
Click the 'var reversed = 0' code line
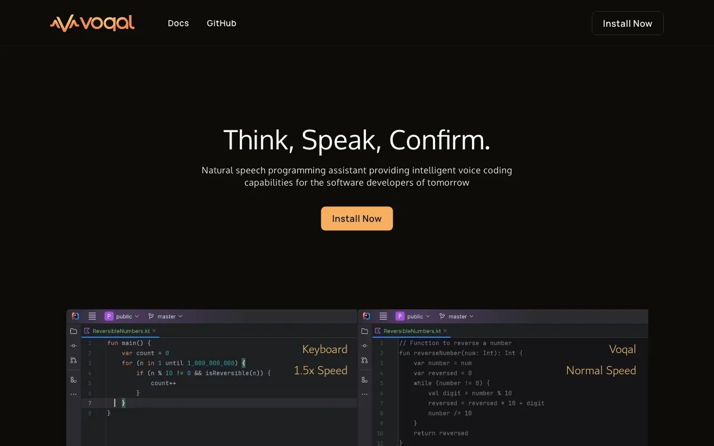pyautogui.click(x=443, y=373)
